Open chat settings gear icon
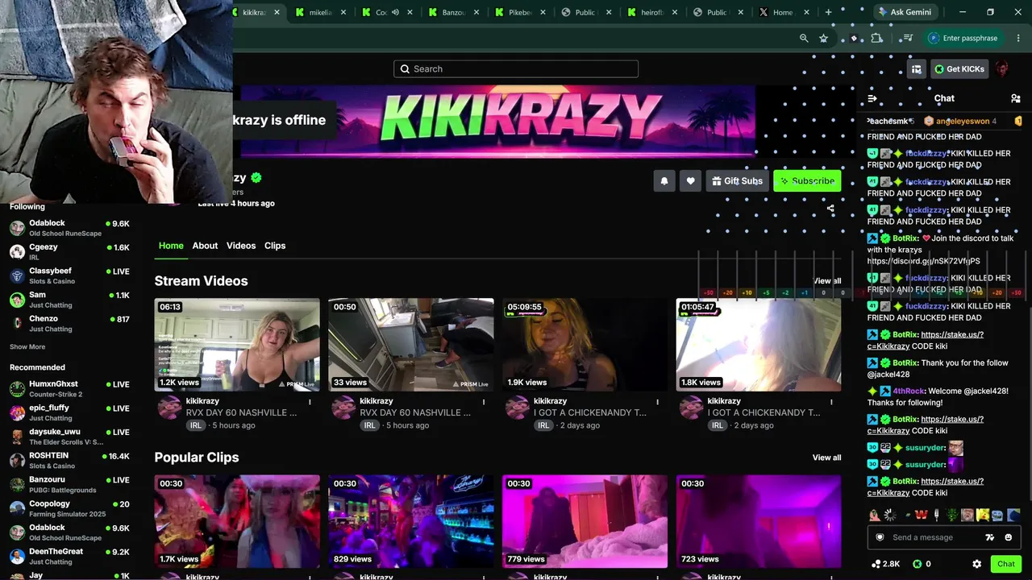Image resolution: width=1032 pixels, height=580 pixels. [976, 564]
